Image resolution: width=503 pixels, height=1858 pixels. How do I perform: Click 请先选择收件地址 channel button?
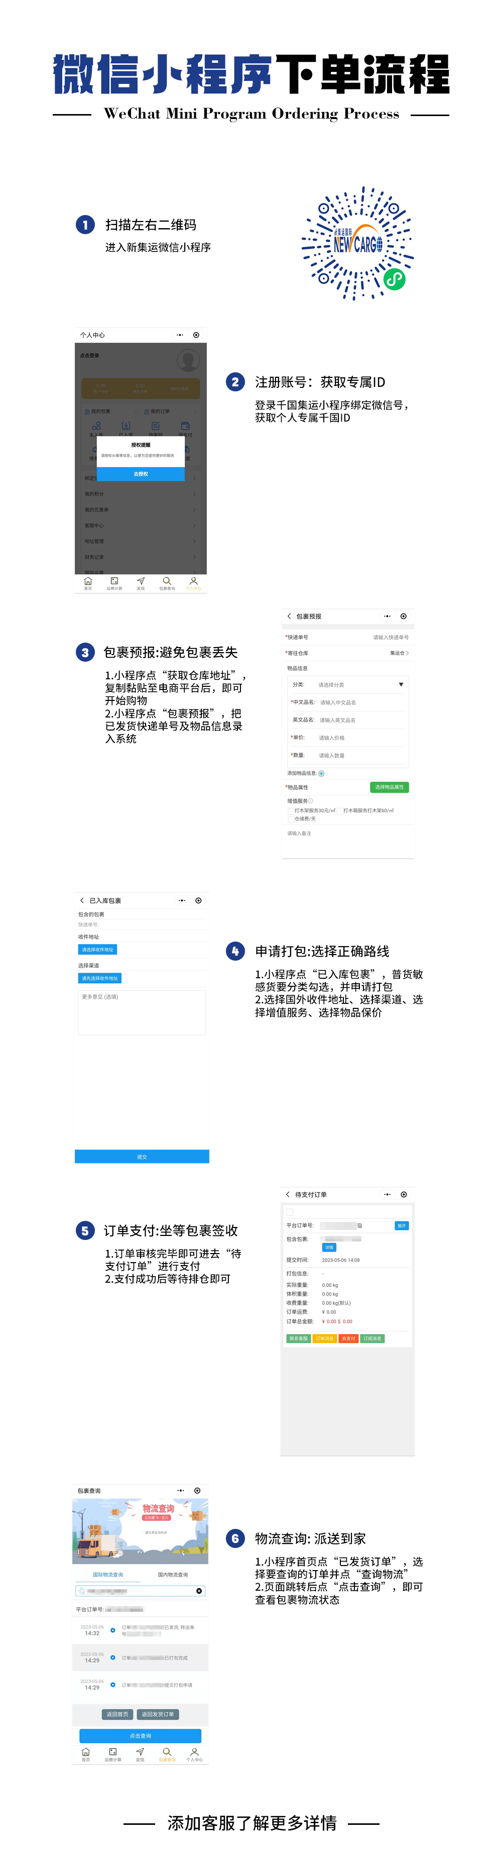pyautogui.click(x=99, y=979)
